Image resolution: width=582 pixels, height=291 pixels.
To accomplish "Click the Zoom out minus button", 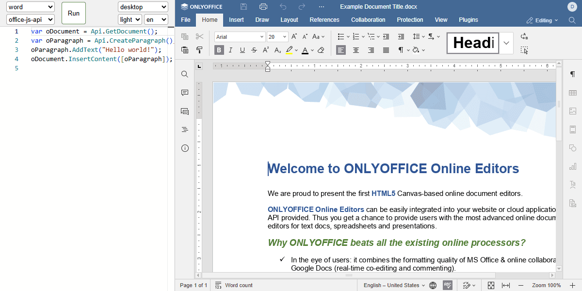I will 521,285.
